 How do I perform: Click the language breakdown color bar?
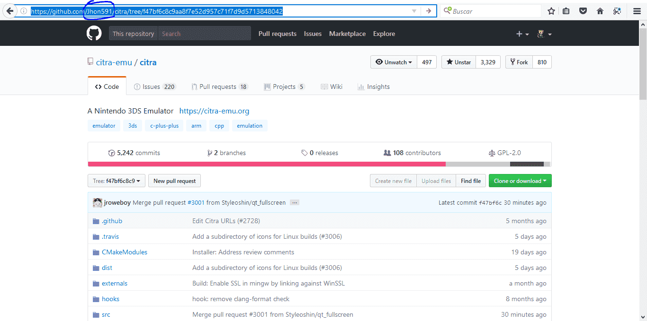pyautogui.click(x=319, y=164)
